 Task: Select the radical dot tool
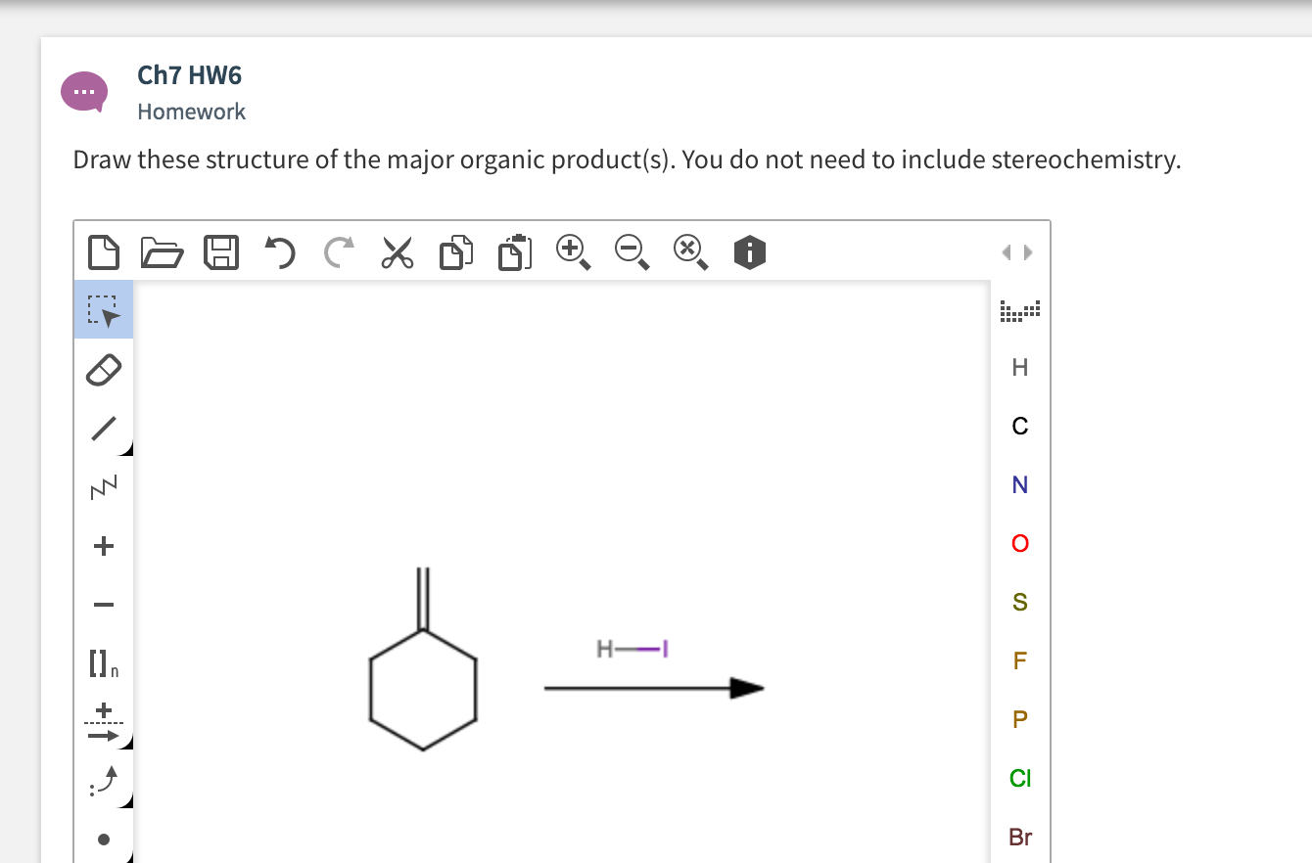coord(103,839)
